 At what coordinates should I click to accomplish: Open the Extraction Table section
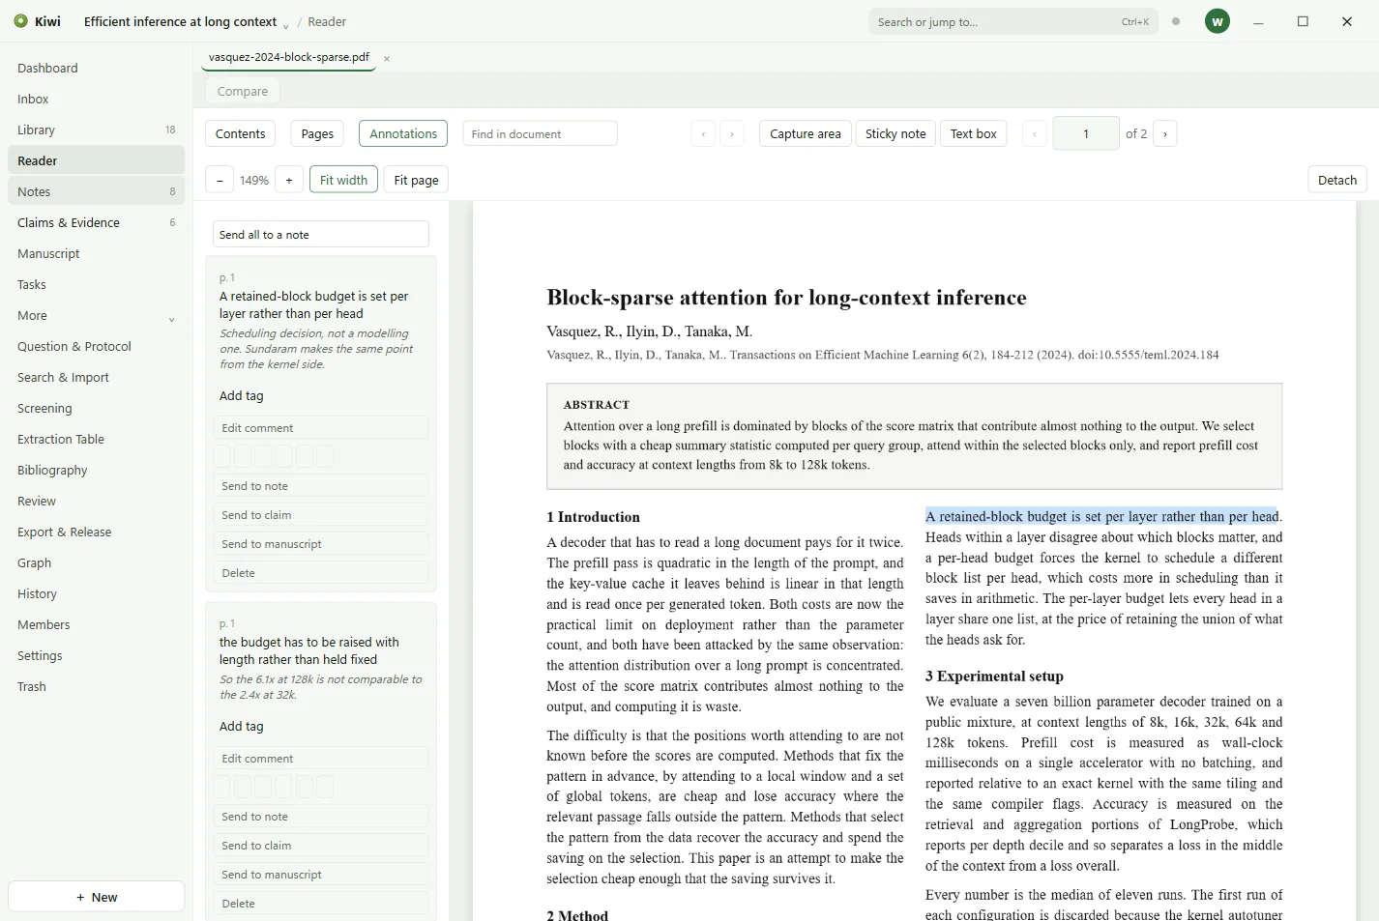96,439
